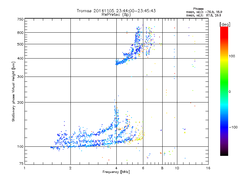Image resolution: width=245 pixels, height=183 pixels.
Task: Click the y-axis tick label "75"
Action: pyautogui.click(x=21, y=163)
